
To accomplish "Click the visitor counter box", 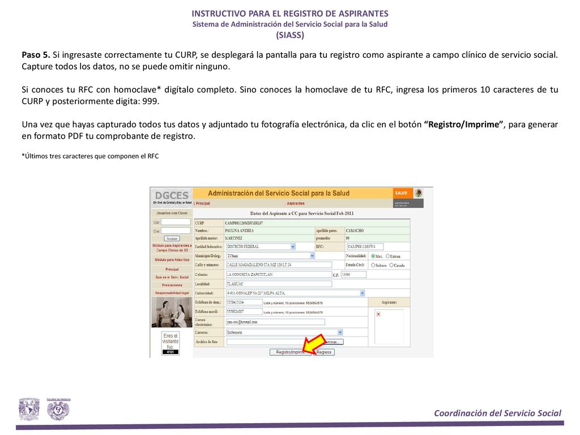I will (170, 343).
